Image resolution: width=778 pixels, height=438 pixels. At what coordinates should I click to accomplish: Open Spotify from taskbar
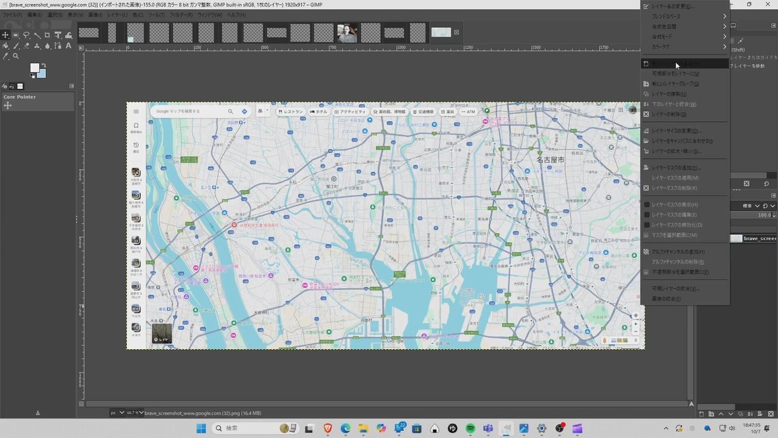(471, 428)
